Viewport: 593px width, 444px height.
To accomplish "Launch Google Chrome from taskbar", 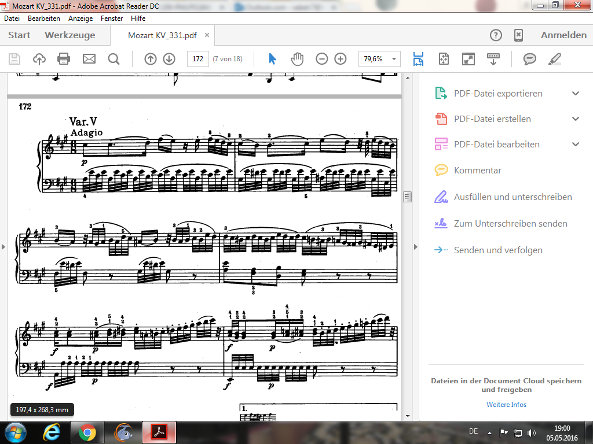I will pyautogui.click(x=87, y=432).
